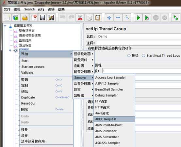Click the New test plan toolbar icon

7,18
